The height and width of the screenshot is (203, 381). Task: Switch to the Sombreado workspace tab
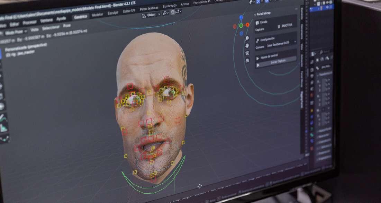[170, 6]
